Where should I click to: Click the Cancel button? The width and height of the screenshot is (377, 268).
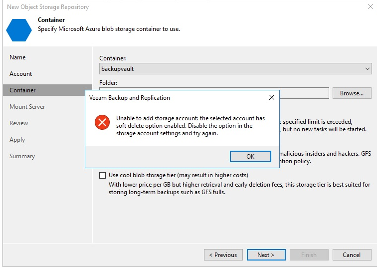click(352, 255)
